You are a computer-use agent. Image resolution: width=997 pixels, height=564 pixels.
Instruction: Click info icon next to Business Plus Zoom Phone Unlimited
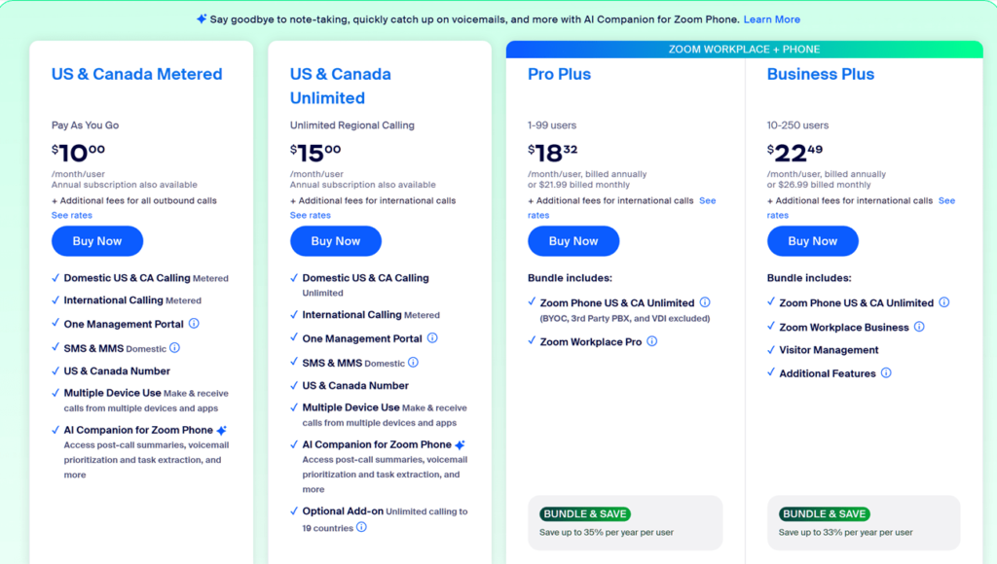(944, 302)
